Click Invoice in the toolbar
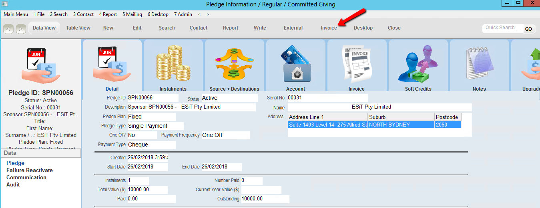 [x=329, y=28]
